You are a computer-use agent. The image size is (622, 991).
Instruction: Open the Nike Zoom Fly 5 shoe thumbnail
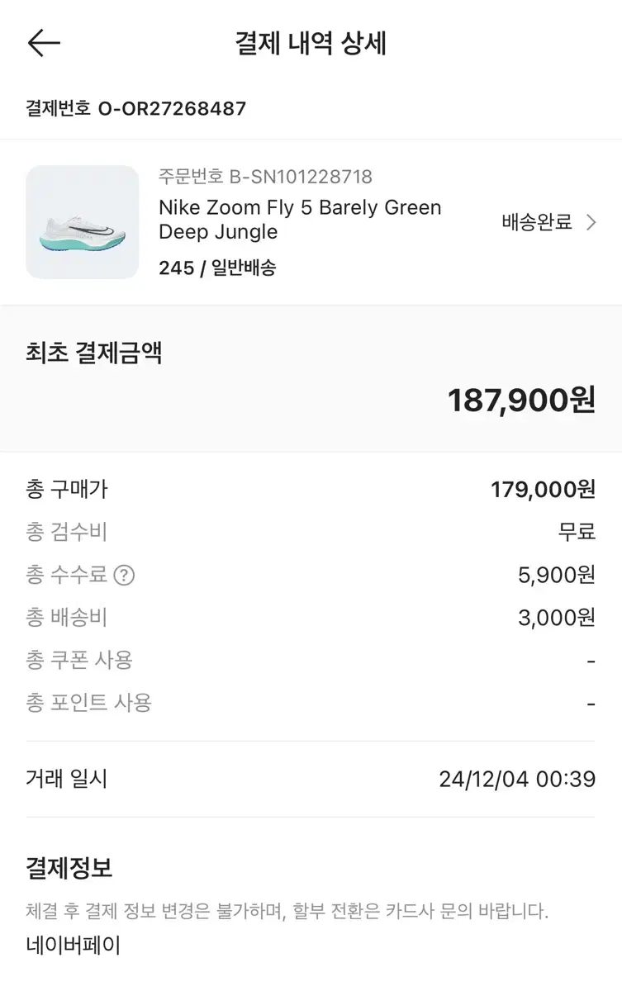(x=83, y=222)
